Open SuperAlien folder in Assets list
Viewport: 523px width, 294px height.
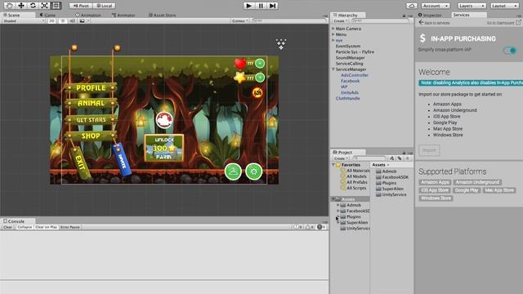(390, 189)
